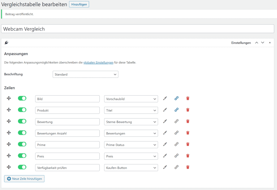Viewport: 277px width, 190px height.
Task: Open the Beschriftung Standard dropdown
Action: pos(85,74)
